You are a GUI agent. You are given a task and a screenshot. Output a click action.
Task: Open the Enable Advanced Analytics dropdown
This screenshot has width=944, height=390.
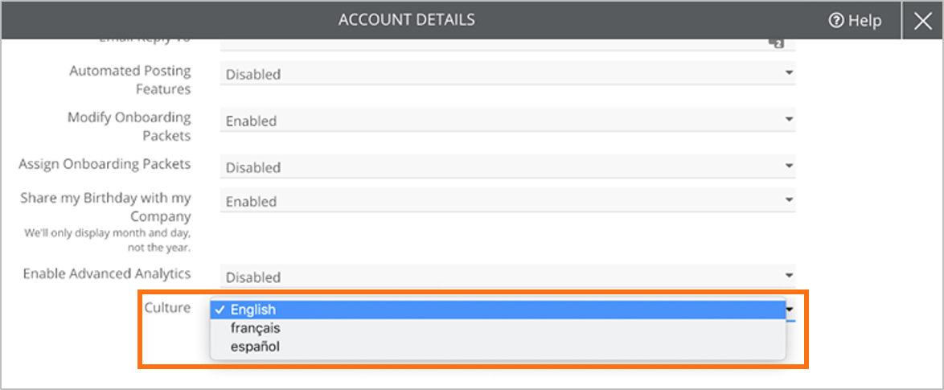pos(507,277)
